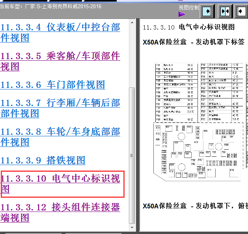
Task: Open link 11.3.3.8 车轮/车身底部部件视图
Action: pyautogui.click(x=60, y=137)
